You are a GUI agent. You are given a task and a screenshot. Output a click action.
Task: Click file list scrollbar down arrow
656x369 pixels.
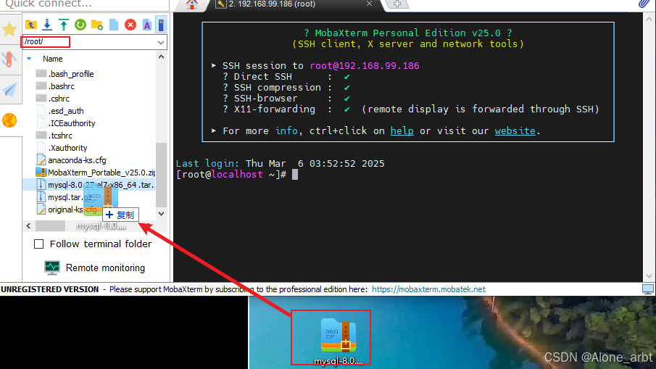(162, 214)
